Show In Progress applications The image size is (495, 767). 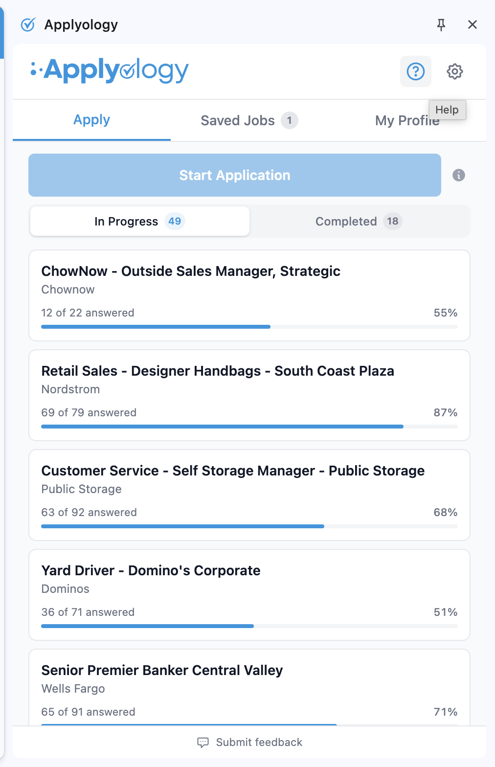[x=140, y=221]
